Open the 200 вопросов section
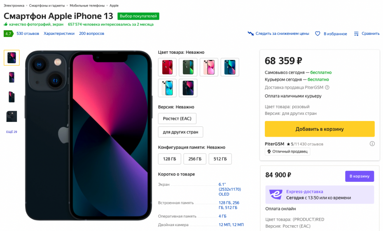This screenshot has width=383, height=231. click(x=91, y=34)
